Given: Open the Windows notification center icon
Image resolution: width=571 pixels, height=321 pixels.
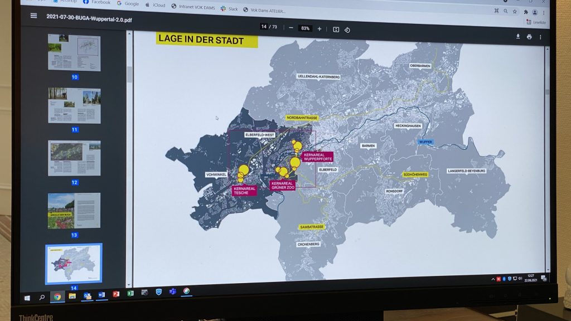Looking at the screenshot, I should pos(544,278).
